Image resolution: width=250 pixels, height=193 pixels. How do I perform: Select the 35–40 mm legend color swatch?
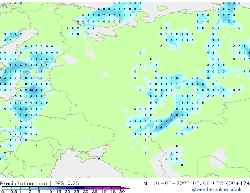(97, 188)
